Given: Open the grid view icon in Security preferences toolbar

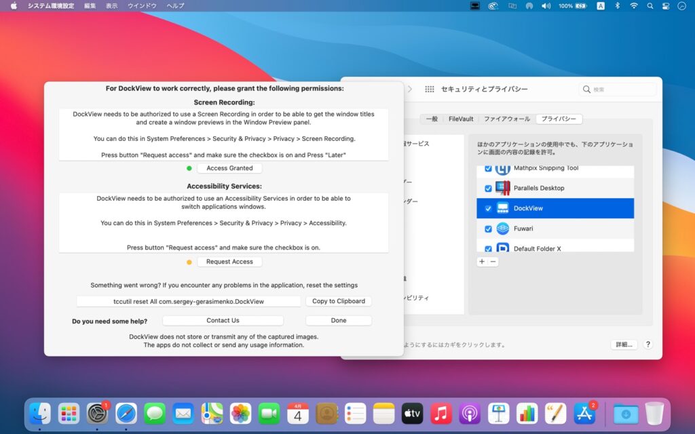Looking at the screenshot, I should pos(430,89).
